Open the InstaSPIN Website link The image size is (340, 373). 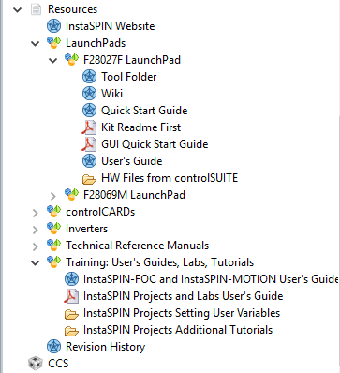click(x=110, y=26)
